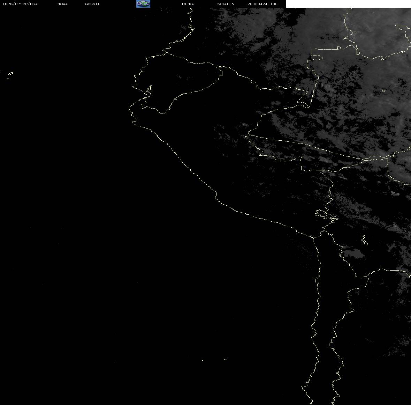
Task: Click the Lake Titicaca outline
Action: [327, 216]
